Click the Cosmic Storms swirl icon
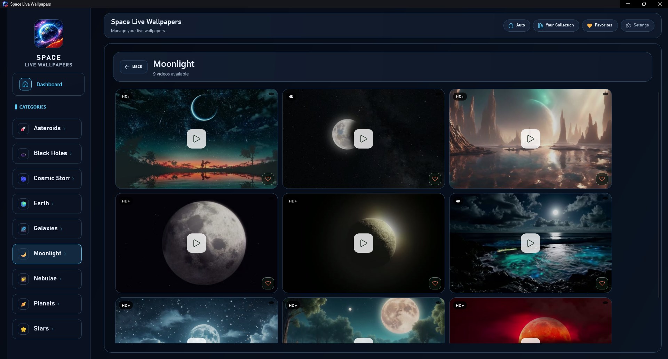The image size is (668, 359). point(23,179)
